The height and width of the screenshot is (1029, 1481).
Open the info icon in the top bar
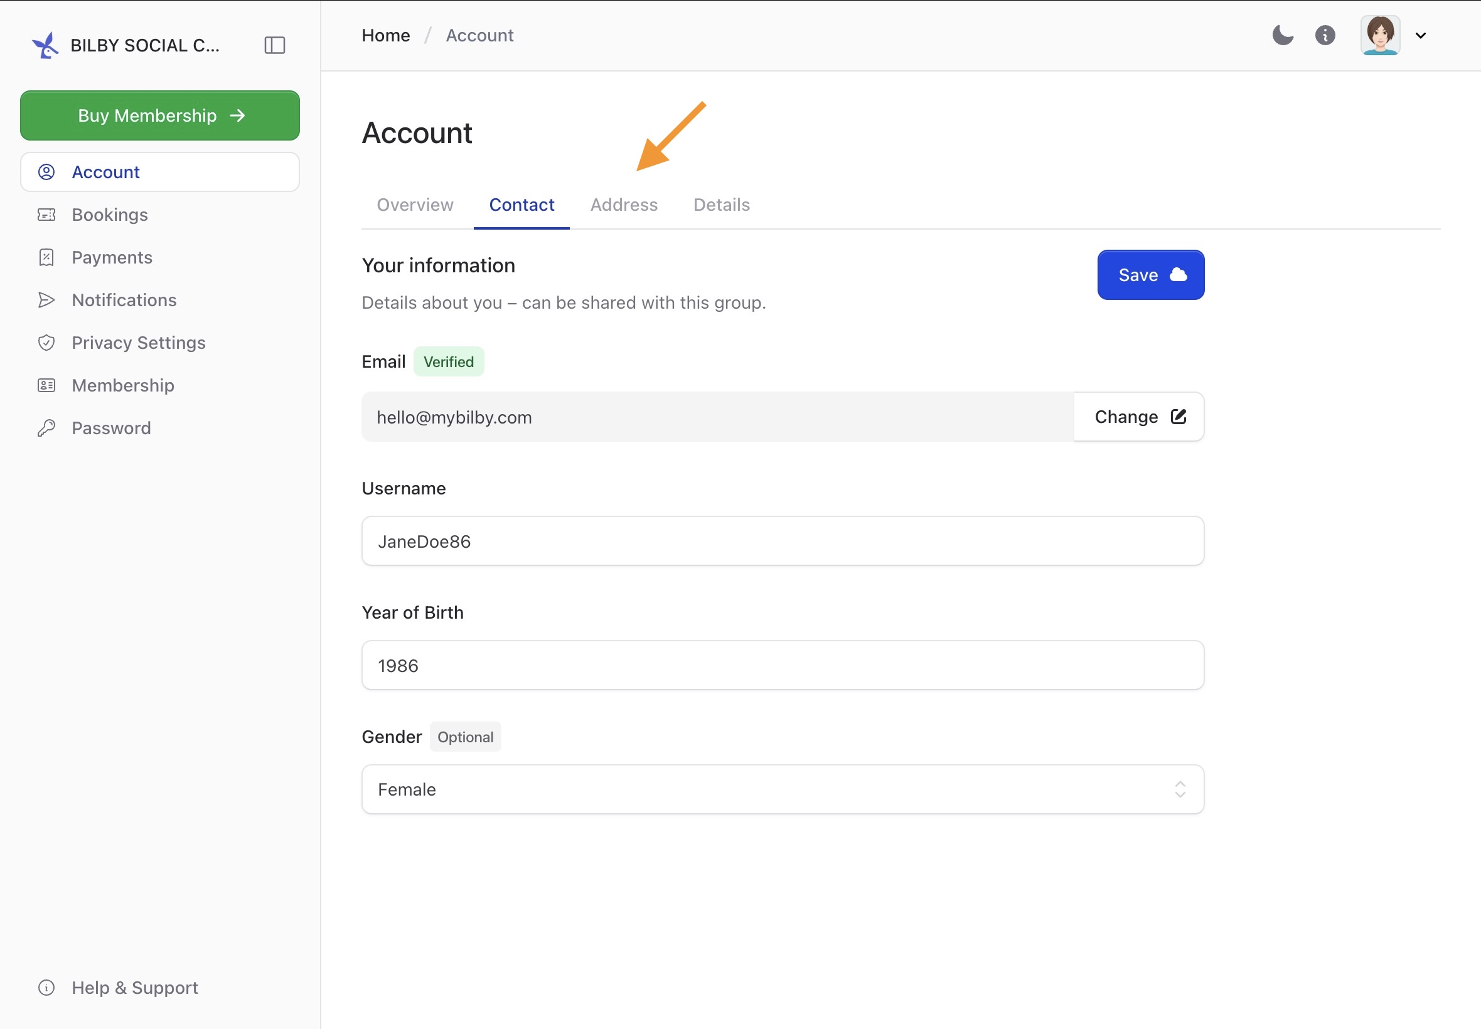[1325, 35]
